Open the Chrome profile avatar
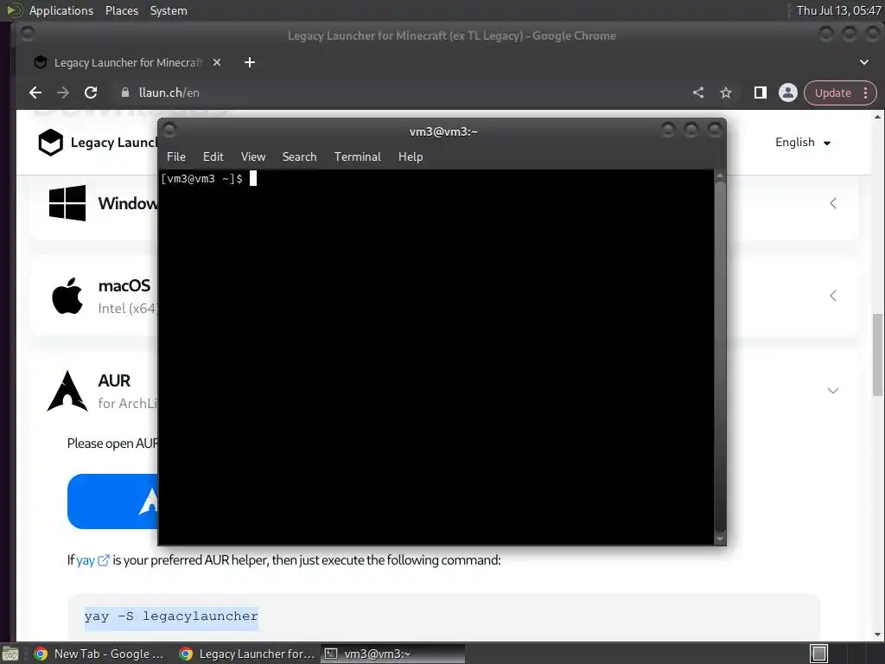The image size is (885, 664). (x=788, y=93)
